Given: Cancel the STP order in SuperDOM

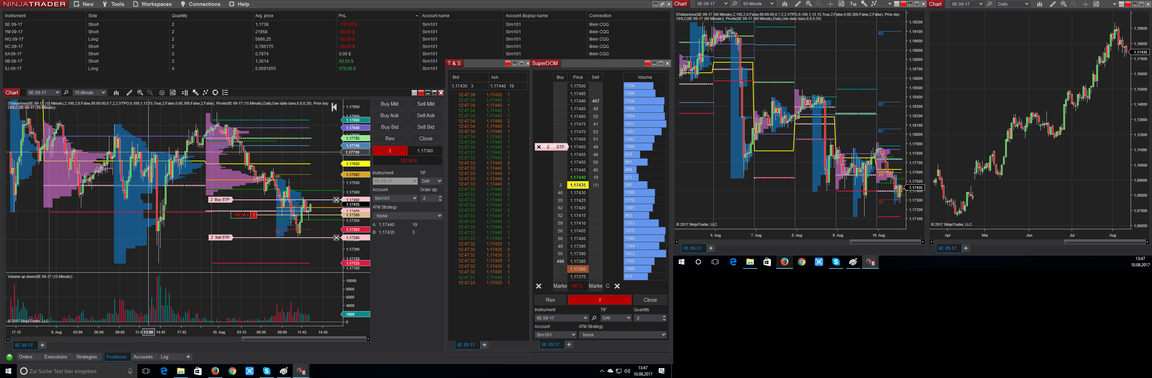Looking at the screenshot, I should (539, 147).
